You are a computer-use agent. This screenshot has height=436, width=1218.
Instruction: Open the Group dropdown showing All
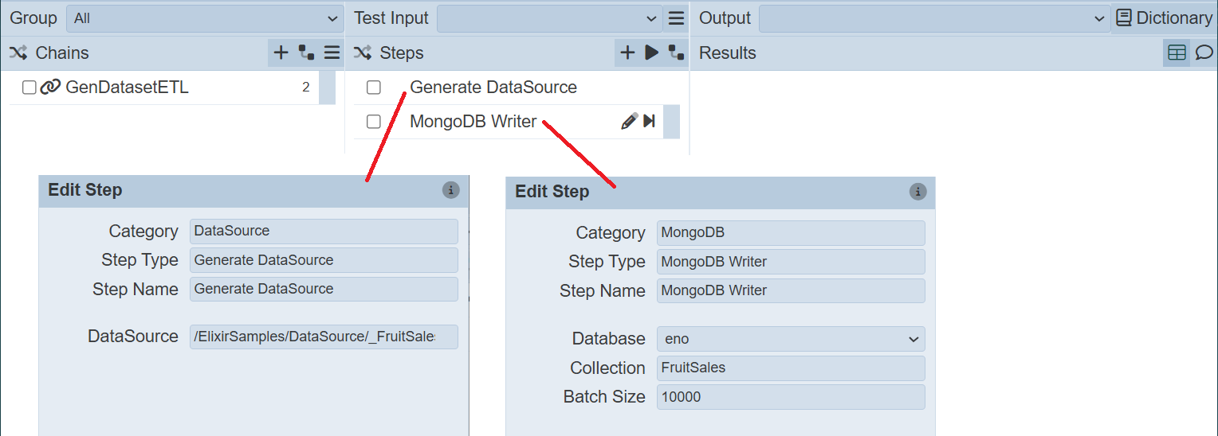pos(205,18)
